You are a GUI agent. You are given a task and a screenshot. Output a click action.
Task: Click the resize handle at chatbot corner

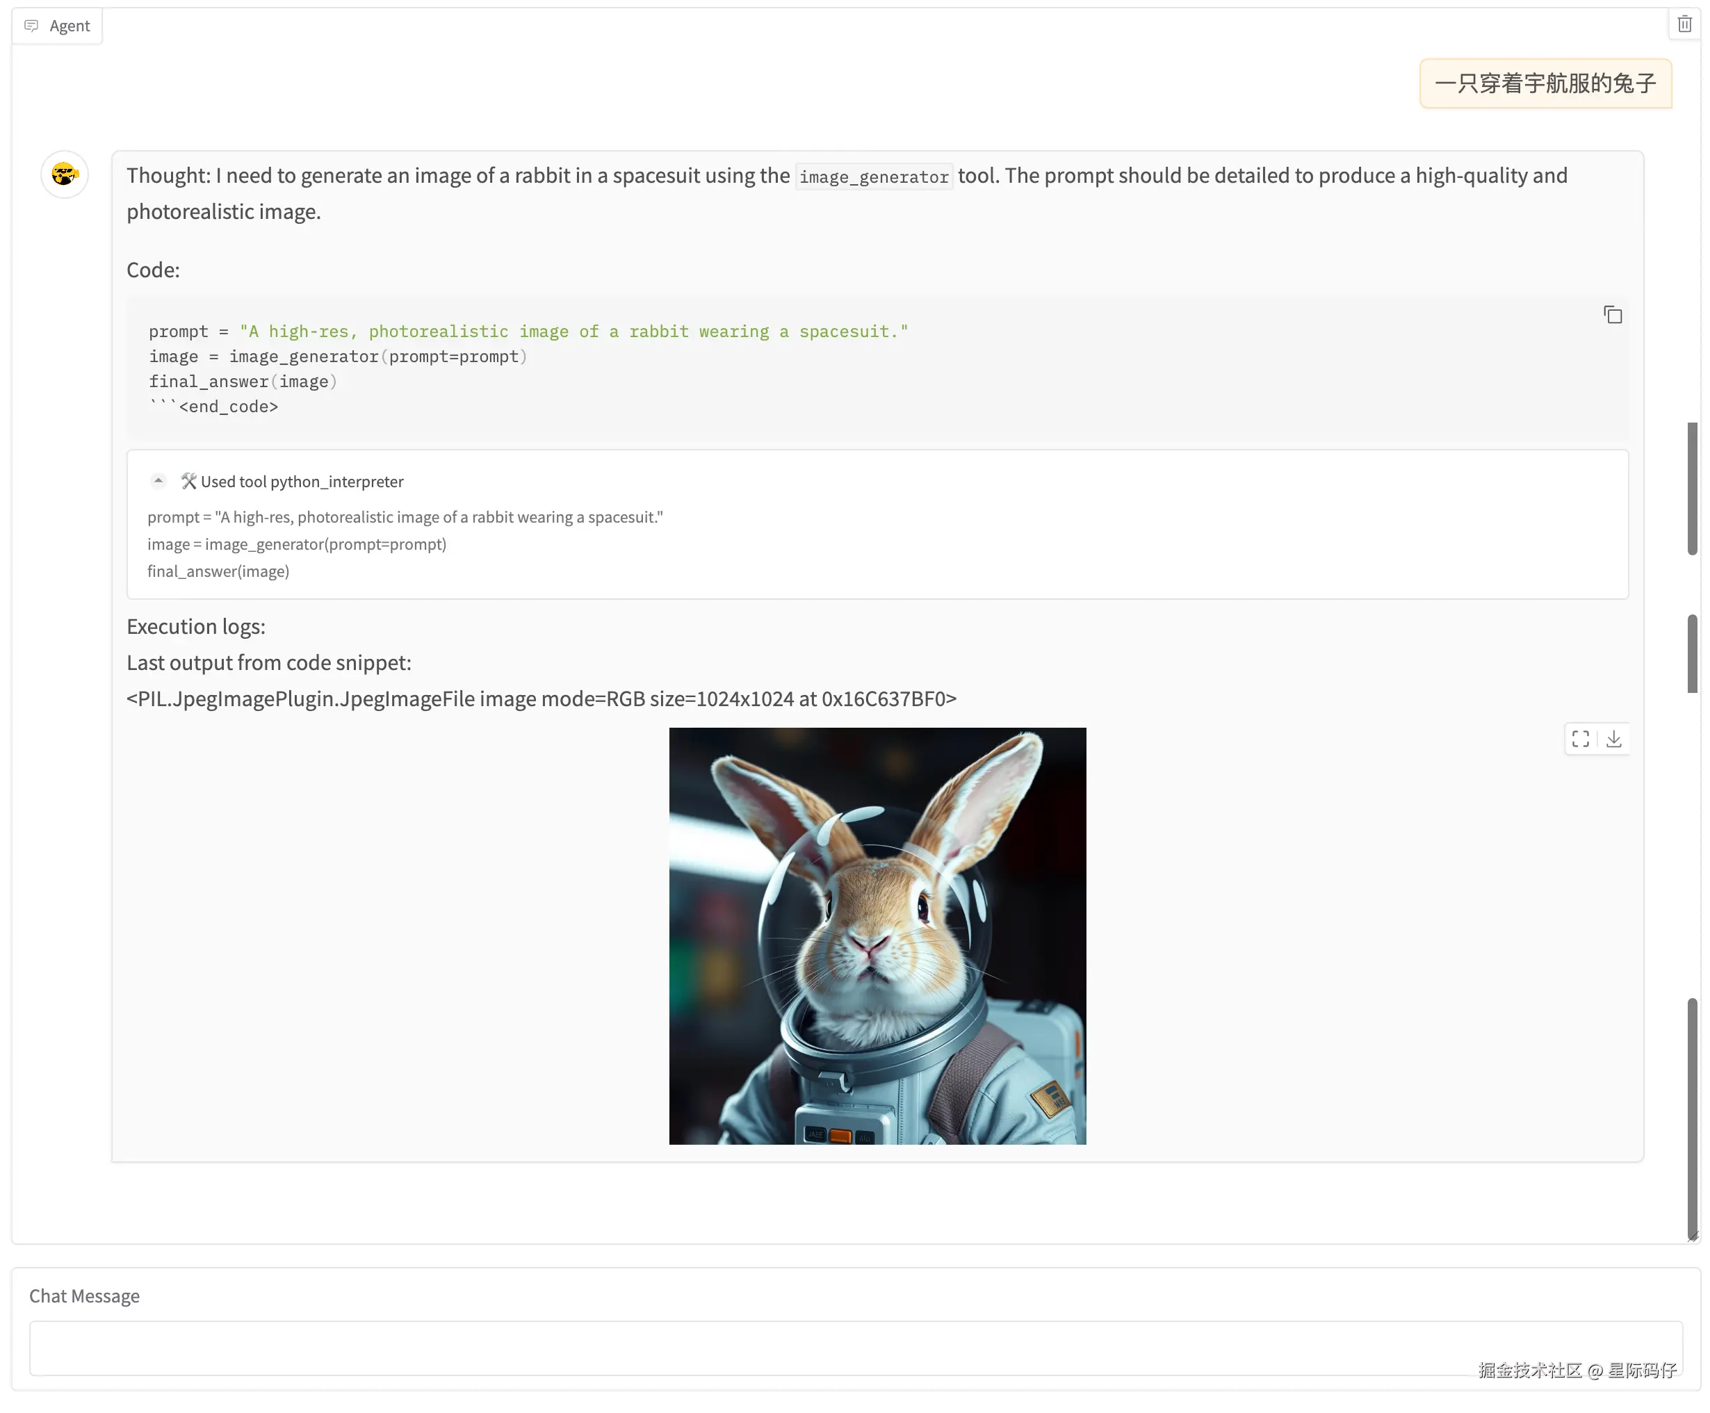(x=1693, y=1237)
